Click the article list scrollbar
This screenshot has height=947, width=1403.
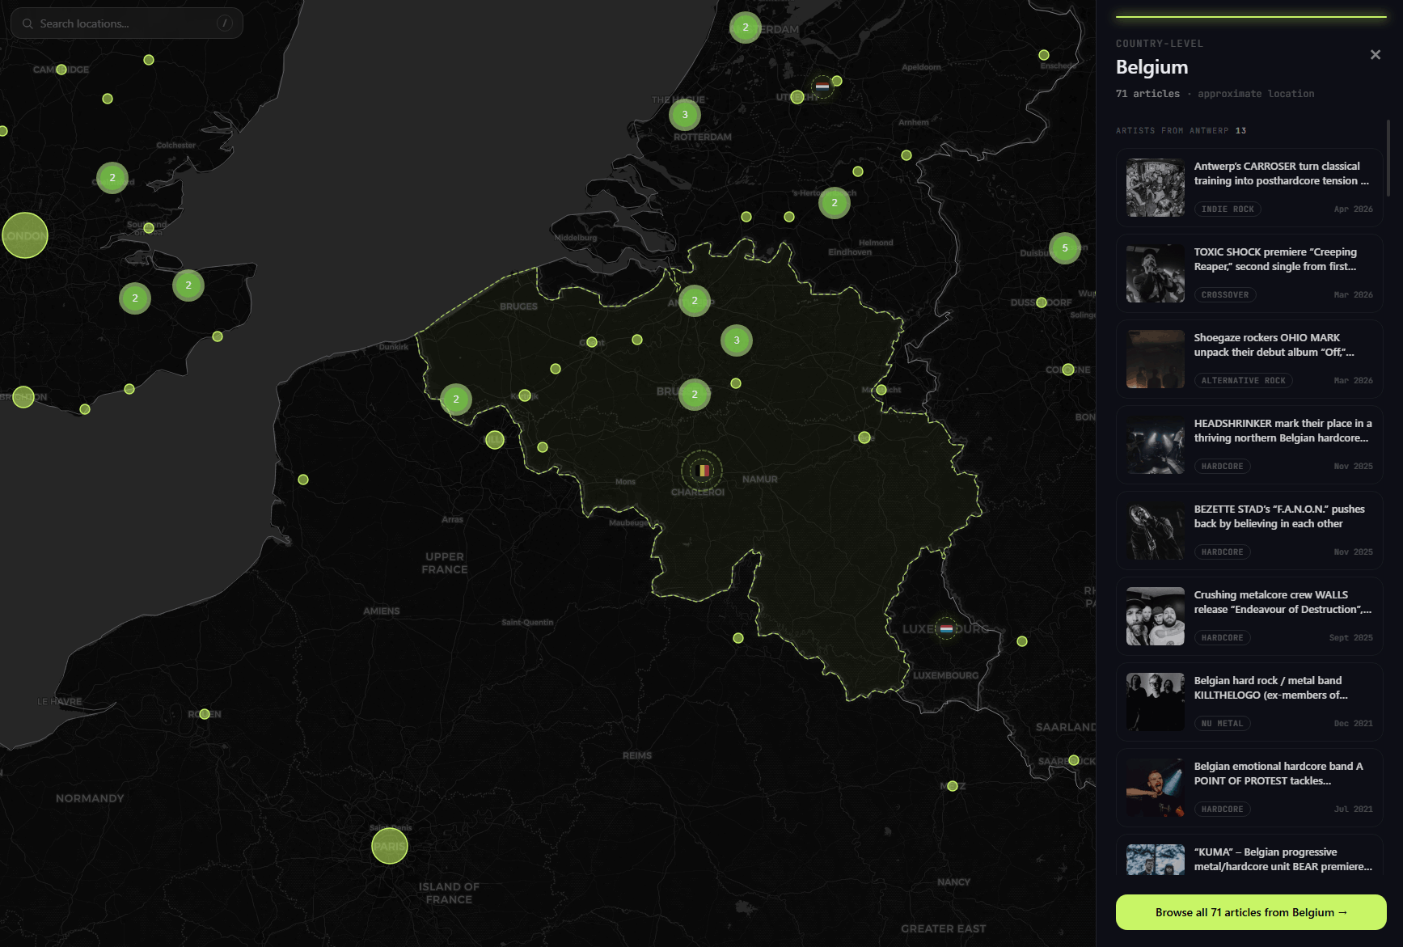(x=1388, y=158)
